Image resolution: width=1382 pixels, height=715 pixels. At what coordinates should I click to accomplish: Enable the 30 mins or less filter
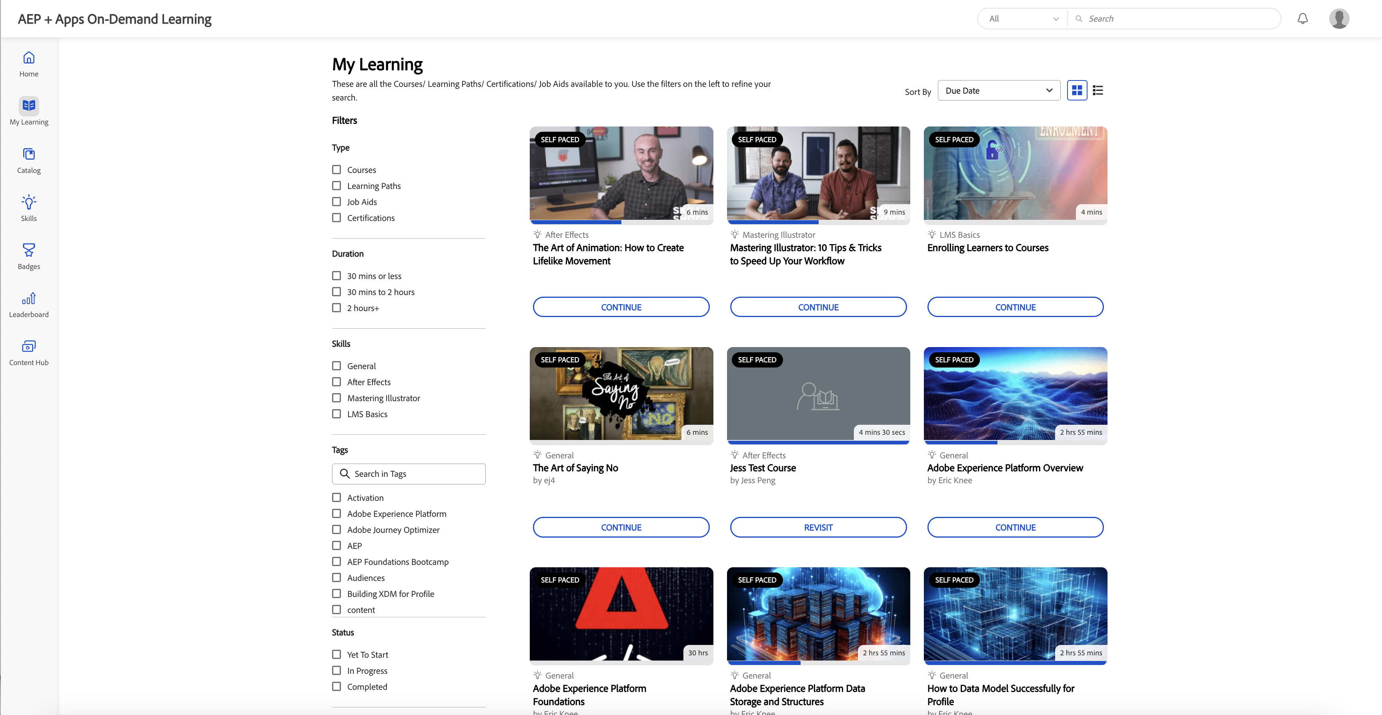coord(336,276)
